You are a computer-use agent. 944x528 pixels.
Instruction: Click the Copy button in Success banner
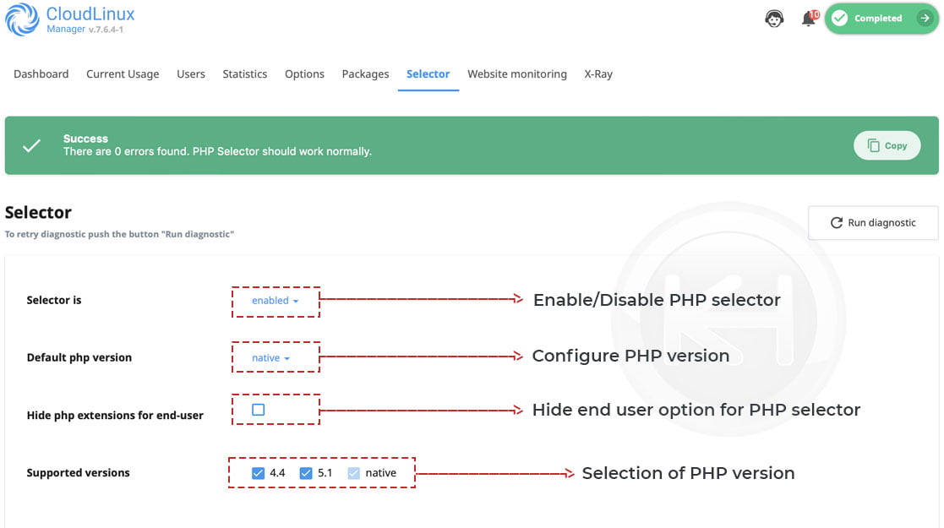coord(887,145)
